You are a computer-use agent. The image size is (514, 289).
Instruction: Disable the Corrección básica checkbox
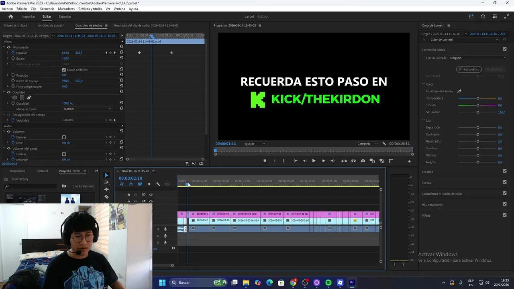click(504, 49)
